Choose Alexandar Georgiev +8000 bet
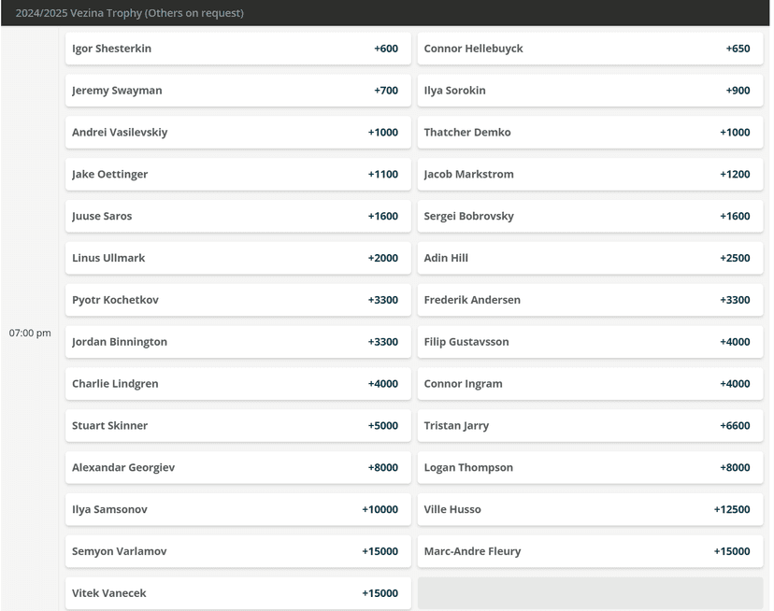774x611 pixels. (x=238, y=468)
